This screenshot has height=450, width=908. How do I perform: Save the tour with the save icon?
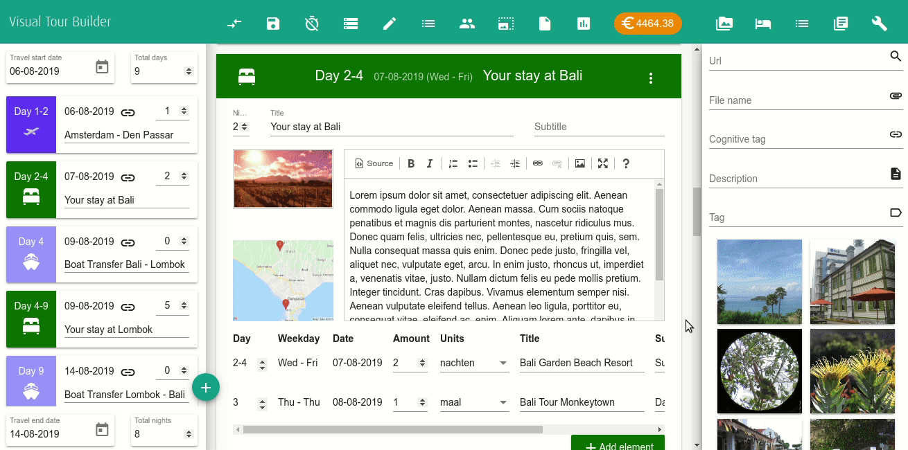[273, 23]
